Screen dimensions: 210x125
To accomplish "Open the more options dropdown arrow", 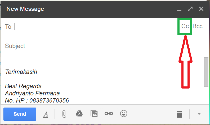I will point(199,114).
